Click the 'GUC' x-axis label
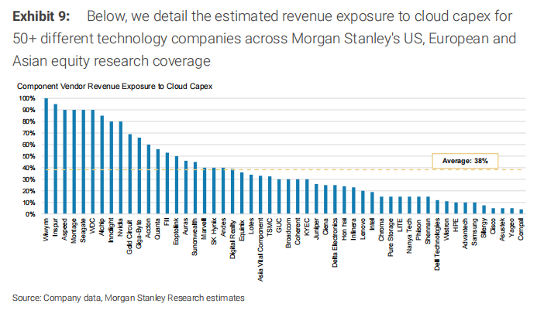The height and width of the screenshot is (324, 537). [x=279, y=226]
